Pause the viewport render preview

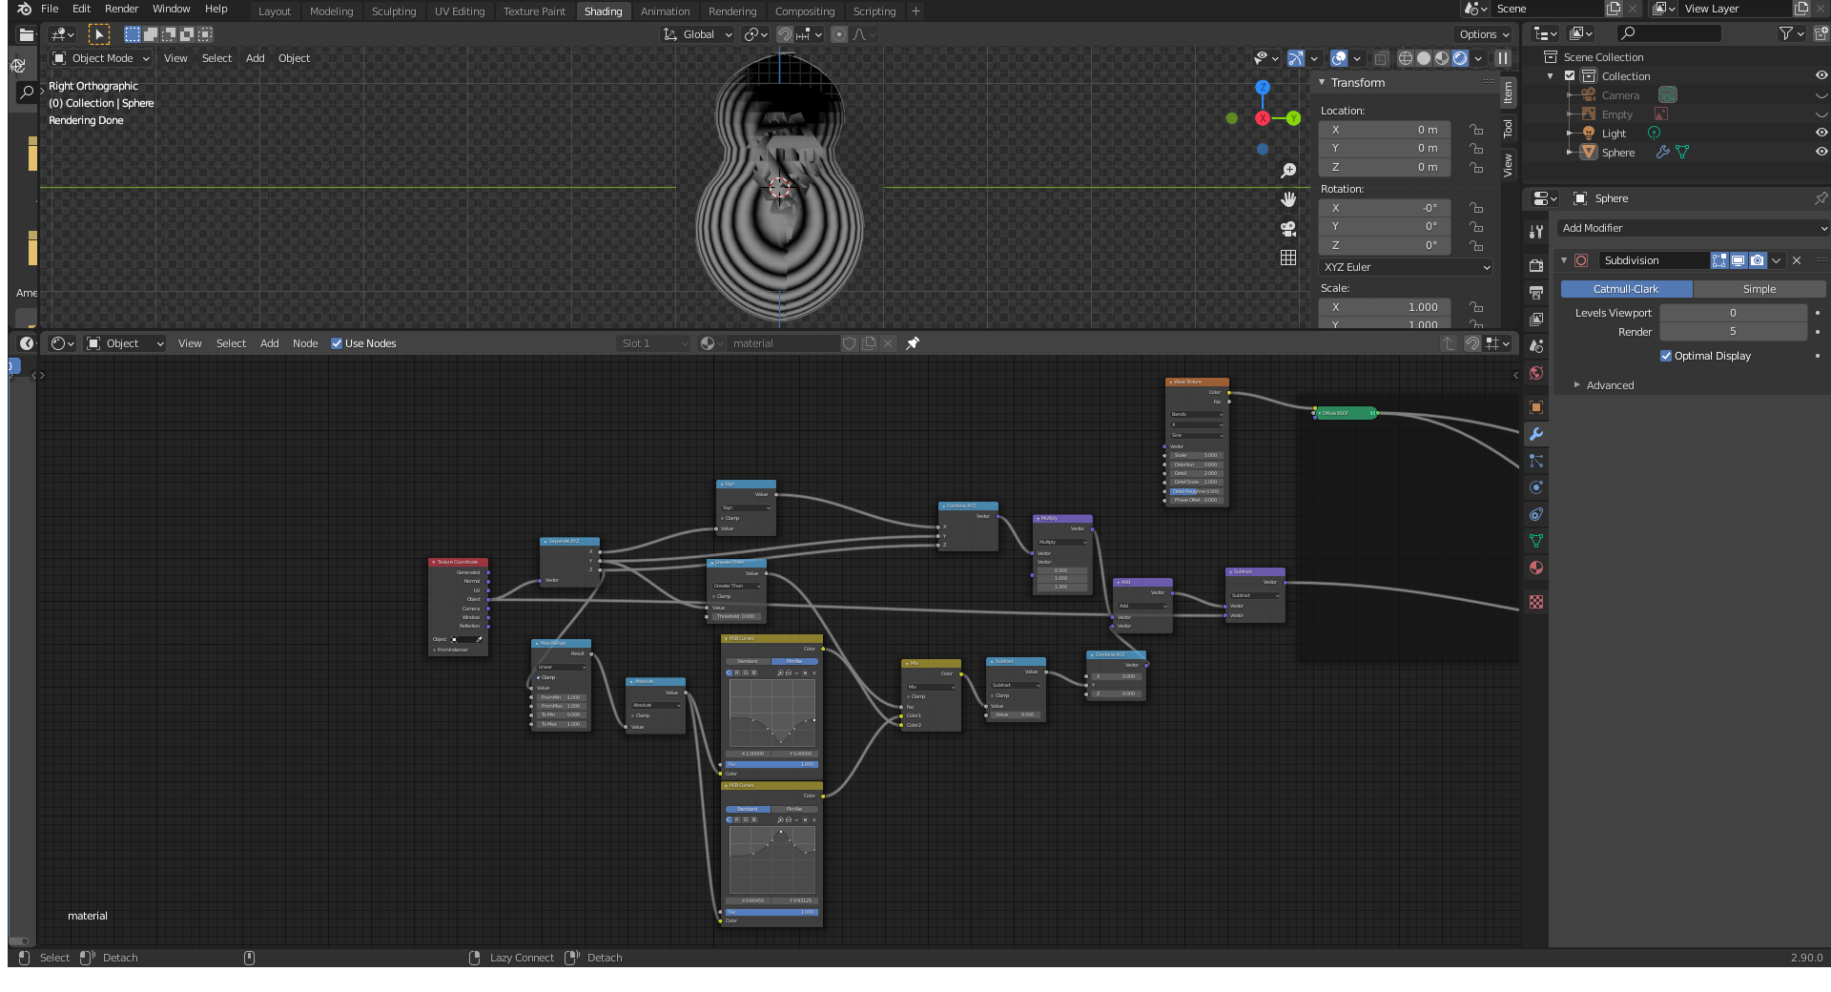pyautogui.click(x=1503, y=58)
